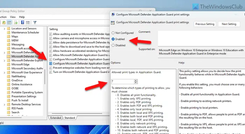Click the Online Assistance folder icon

9,85
